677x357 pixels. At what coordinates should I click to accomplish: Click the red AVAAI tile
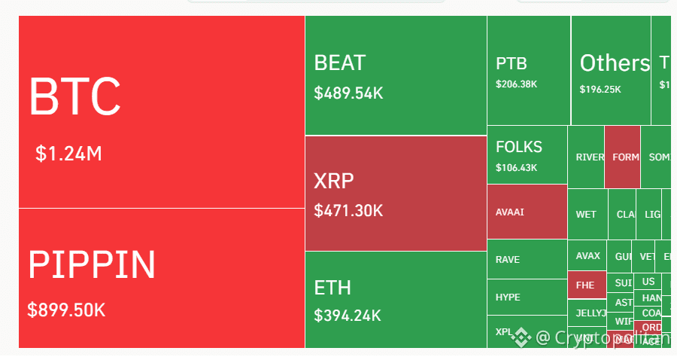[x=527, y=212]
